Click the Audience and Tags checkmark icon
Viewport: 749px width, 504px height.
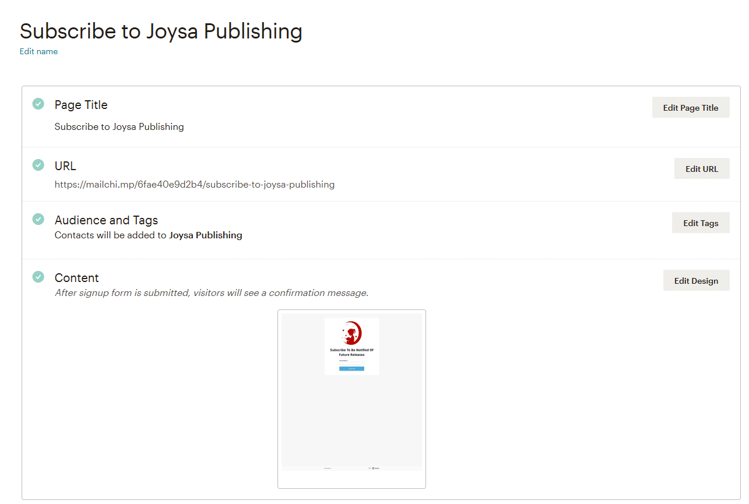[x=38, y=219]
